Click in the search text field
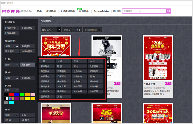193x124 pixels. 154,11
